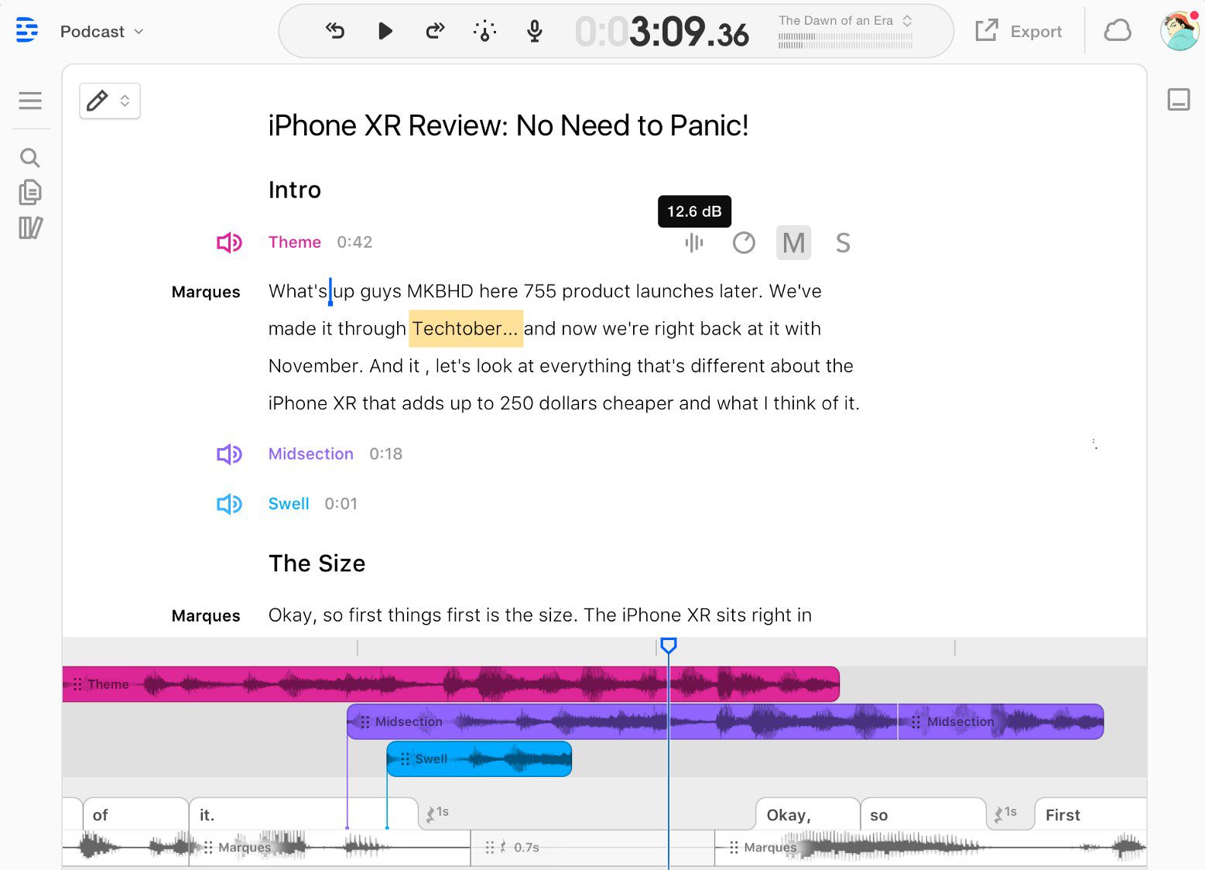Viewport: 1205px width, 870px height.
Task: Expand the pencil edit mode selector
Action: [110, 101]
